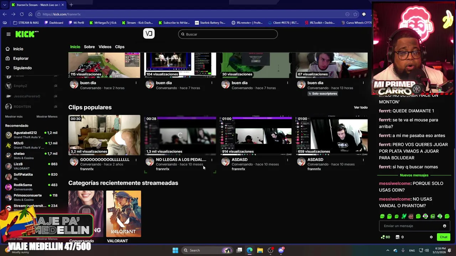
Task: Open the VALORANT category card
Action: click(x=123, y=214)
